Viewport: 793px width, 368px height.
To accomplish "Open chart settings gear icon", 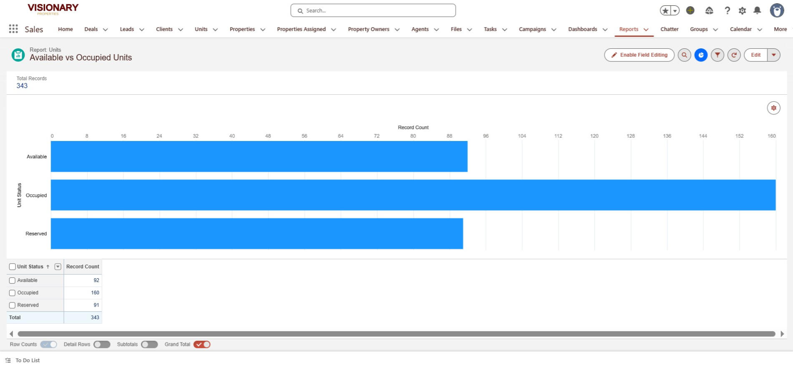I will pos(773,108).
